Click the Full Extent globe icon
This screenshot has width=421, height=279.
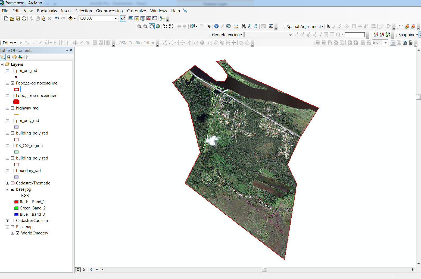point(158,26)
